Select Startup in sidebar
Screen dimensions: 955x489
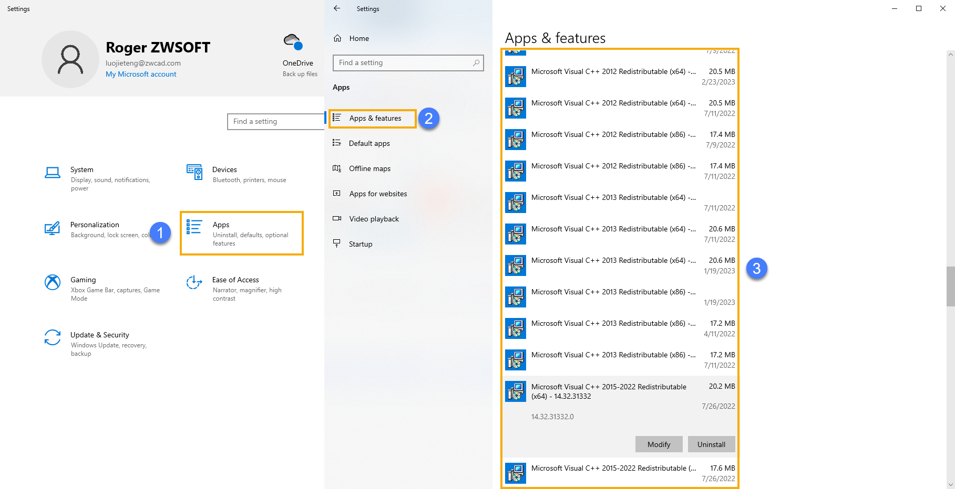click(361, 244)
